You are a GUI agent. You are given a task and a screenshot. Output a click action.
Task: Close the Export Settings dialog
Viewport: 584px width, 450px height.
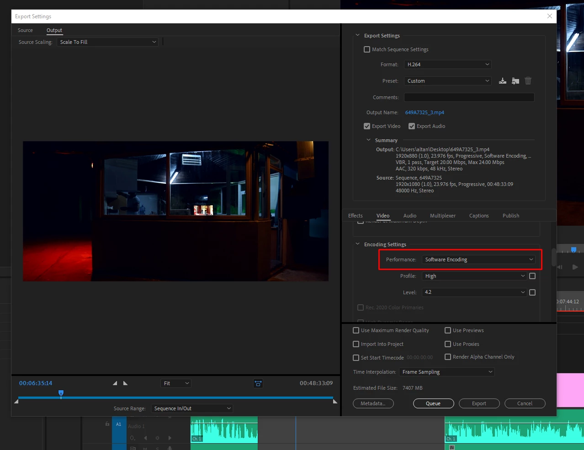coord(550,16)
